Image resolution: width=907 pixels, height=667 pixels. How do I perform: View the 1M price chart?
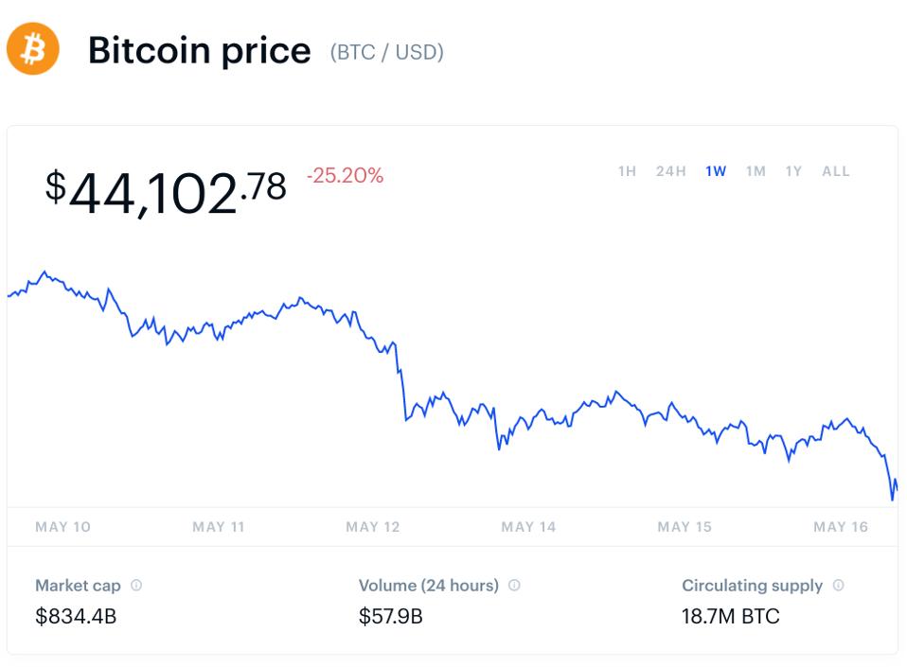(x=756, y=171)
